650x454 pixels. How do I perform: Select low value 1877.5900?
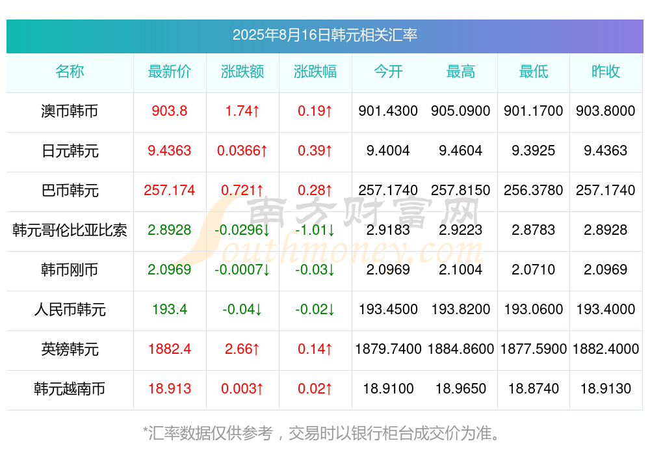(534, 349)
